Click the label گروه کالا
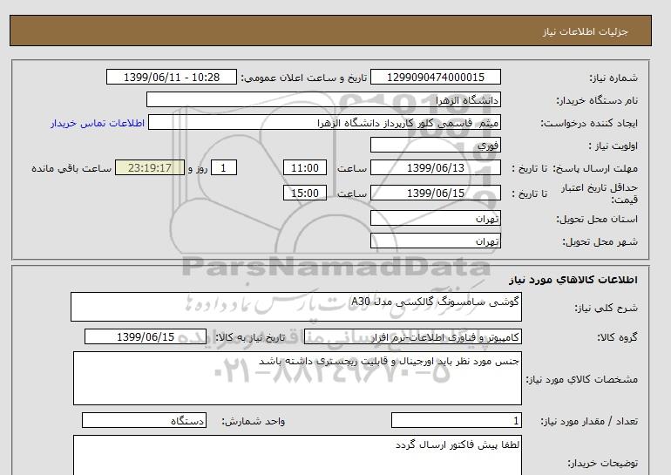 [x=617, y=337]
